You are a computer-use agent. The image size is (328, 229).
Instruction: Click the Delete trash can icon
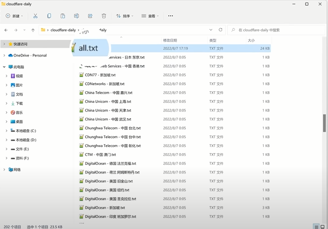(x=104, y=16)
